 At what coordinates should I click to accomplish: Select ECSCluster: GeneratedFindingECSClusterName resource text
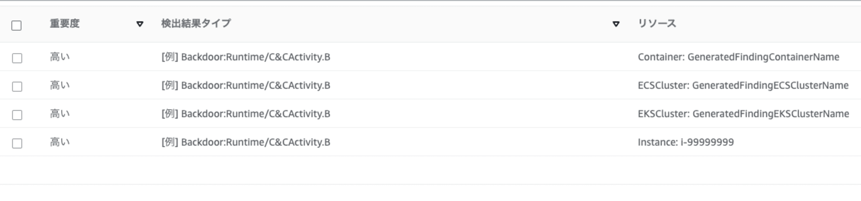[x=743, y=85]
